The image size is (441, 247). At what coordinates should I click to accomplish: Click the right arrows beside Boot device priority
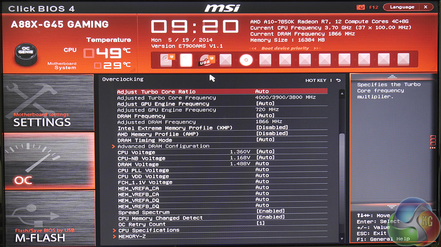point(317,48)
